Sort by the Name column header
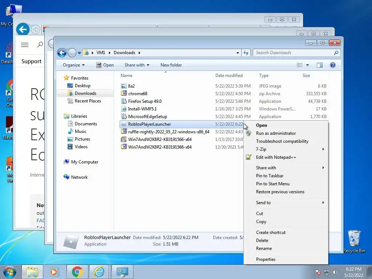372x279 pixels. click(165, 76)
